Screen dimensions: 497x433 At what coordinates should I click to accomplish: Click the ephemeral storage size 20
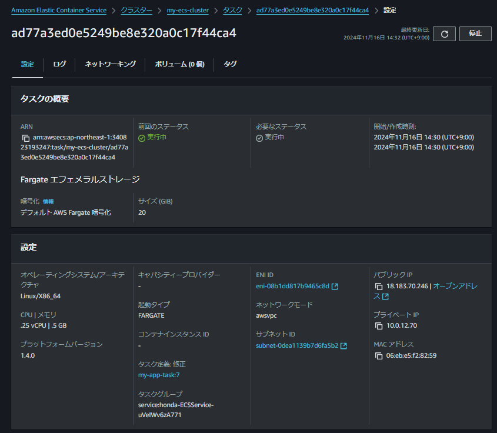[x=142, y=213]
